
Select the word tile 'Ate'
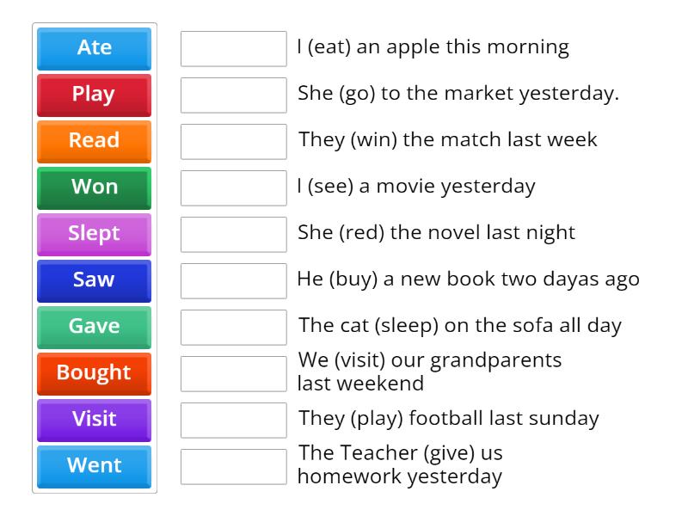pyautogui.click(x=93, y=48)
